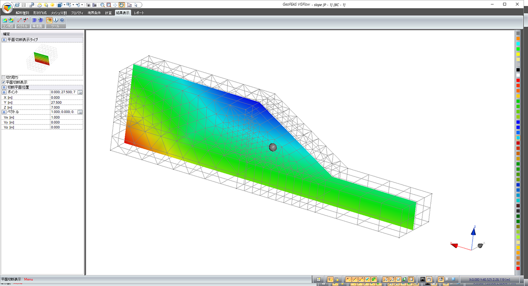Click the 確定 button at panel top
The height and width of the screenshot is (286, 528).
[7, 34]
